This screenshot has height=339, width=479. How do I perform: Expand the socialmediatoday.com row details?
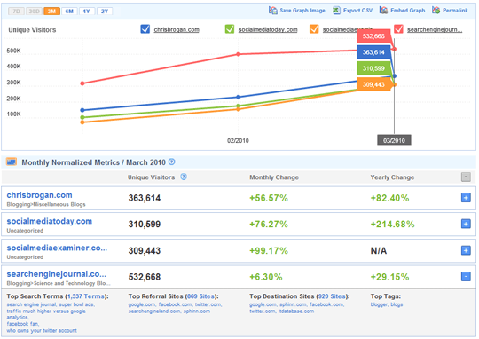466,224
